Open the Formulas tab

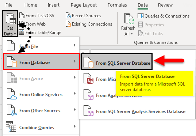tap(117, 5)
